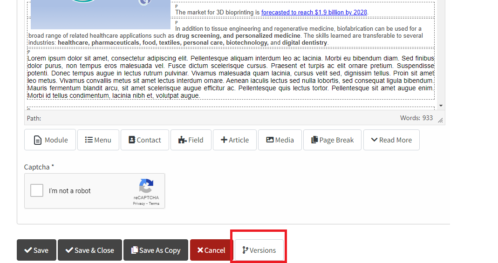Image resolution: width=498 pixels, height=263 pixels.
Task: Open the Media manager button
Action: click(x=280, y=140)
